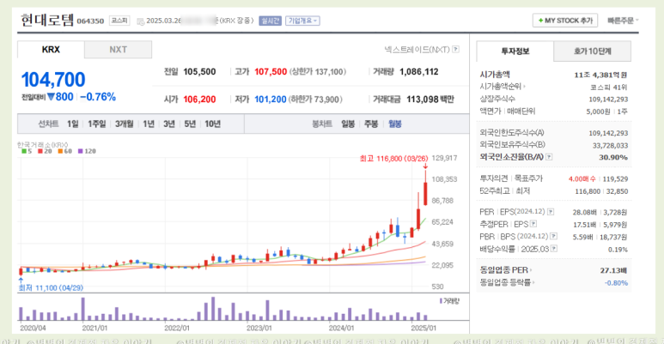Select the 3개월 line chart period
Screen dimensions: 664x344
click(x=124, y=124)
